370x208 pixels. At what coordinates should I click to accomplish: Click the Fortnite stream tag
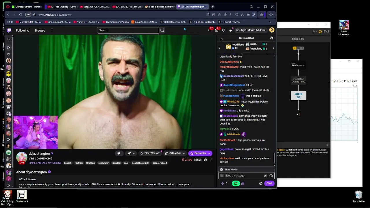[79, 163]
